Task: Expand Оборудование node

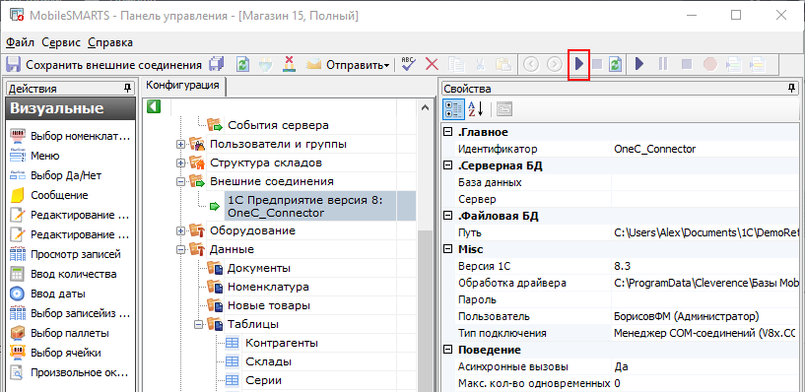Action: point(180,230)
